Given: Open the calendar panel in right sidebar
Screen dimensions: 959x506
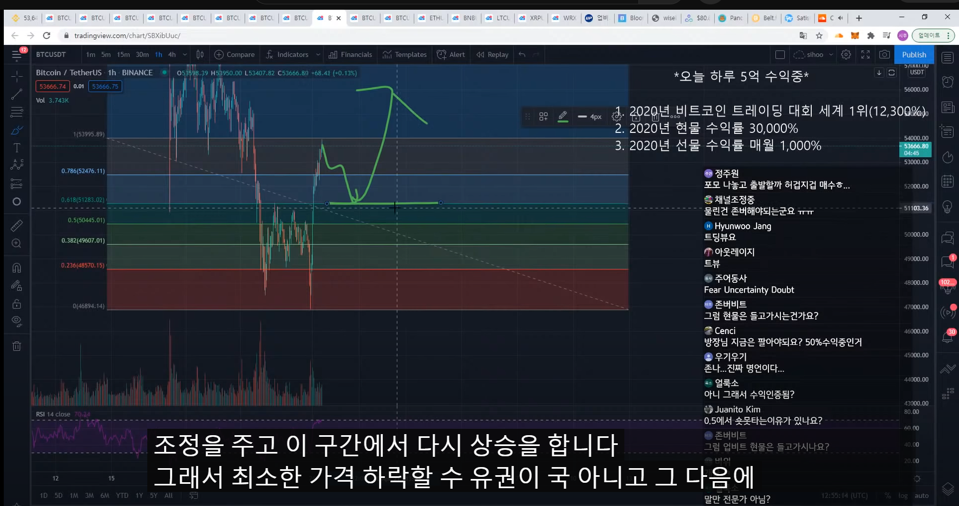Looking at the screenshot, I should [948, 181].
